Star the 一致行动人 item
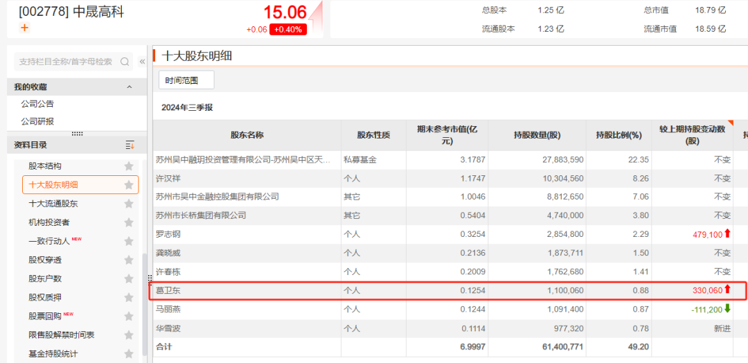Image resolution: width=748 pixels, height=363 pixels. pos(129,241)
